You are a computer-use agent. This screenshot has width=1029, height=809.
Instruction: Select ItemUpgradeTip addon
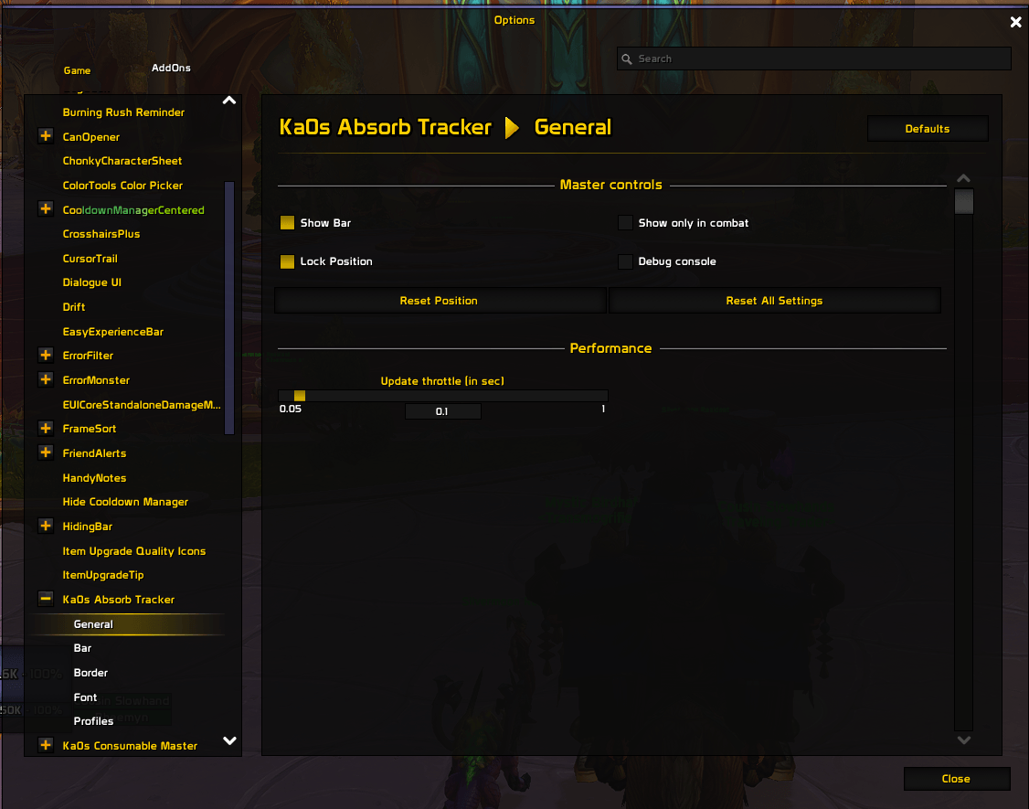pos(103,575)
